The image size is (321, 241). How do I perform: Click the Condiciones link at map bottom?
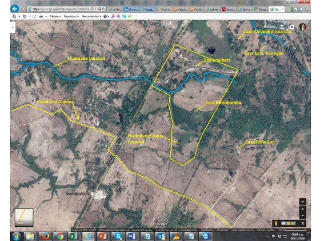(207, 230)
